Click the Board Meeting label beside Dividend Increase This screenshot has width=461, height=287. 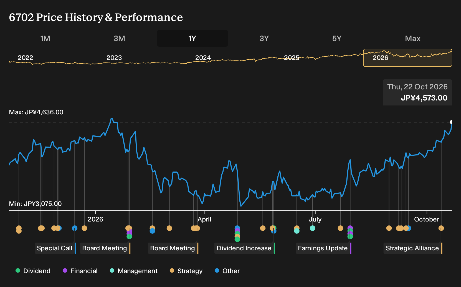pos(173,248)
